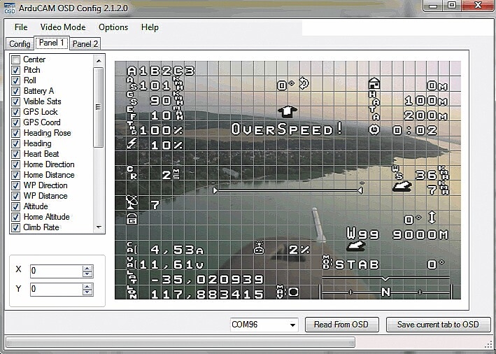
Task: Click the airplane icon in OSD preview
Action: coord(287,111)
